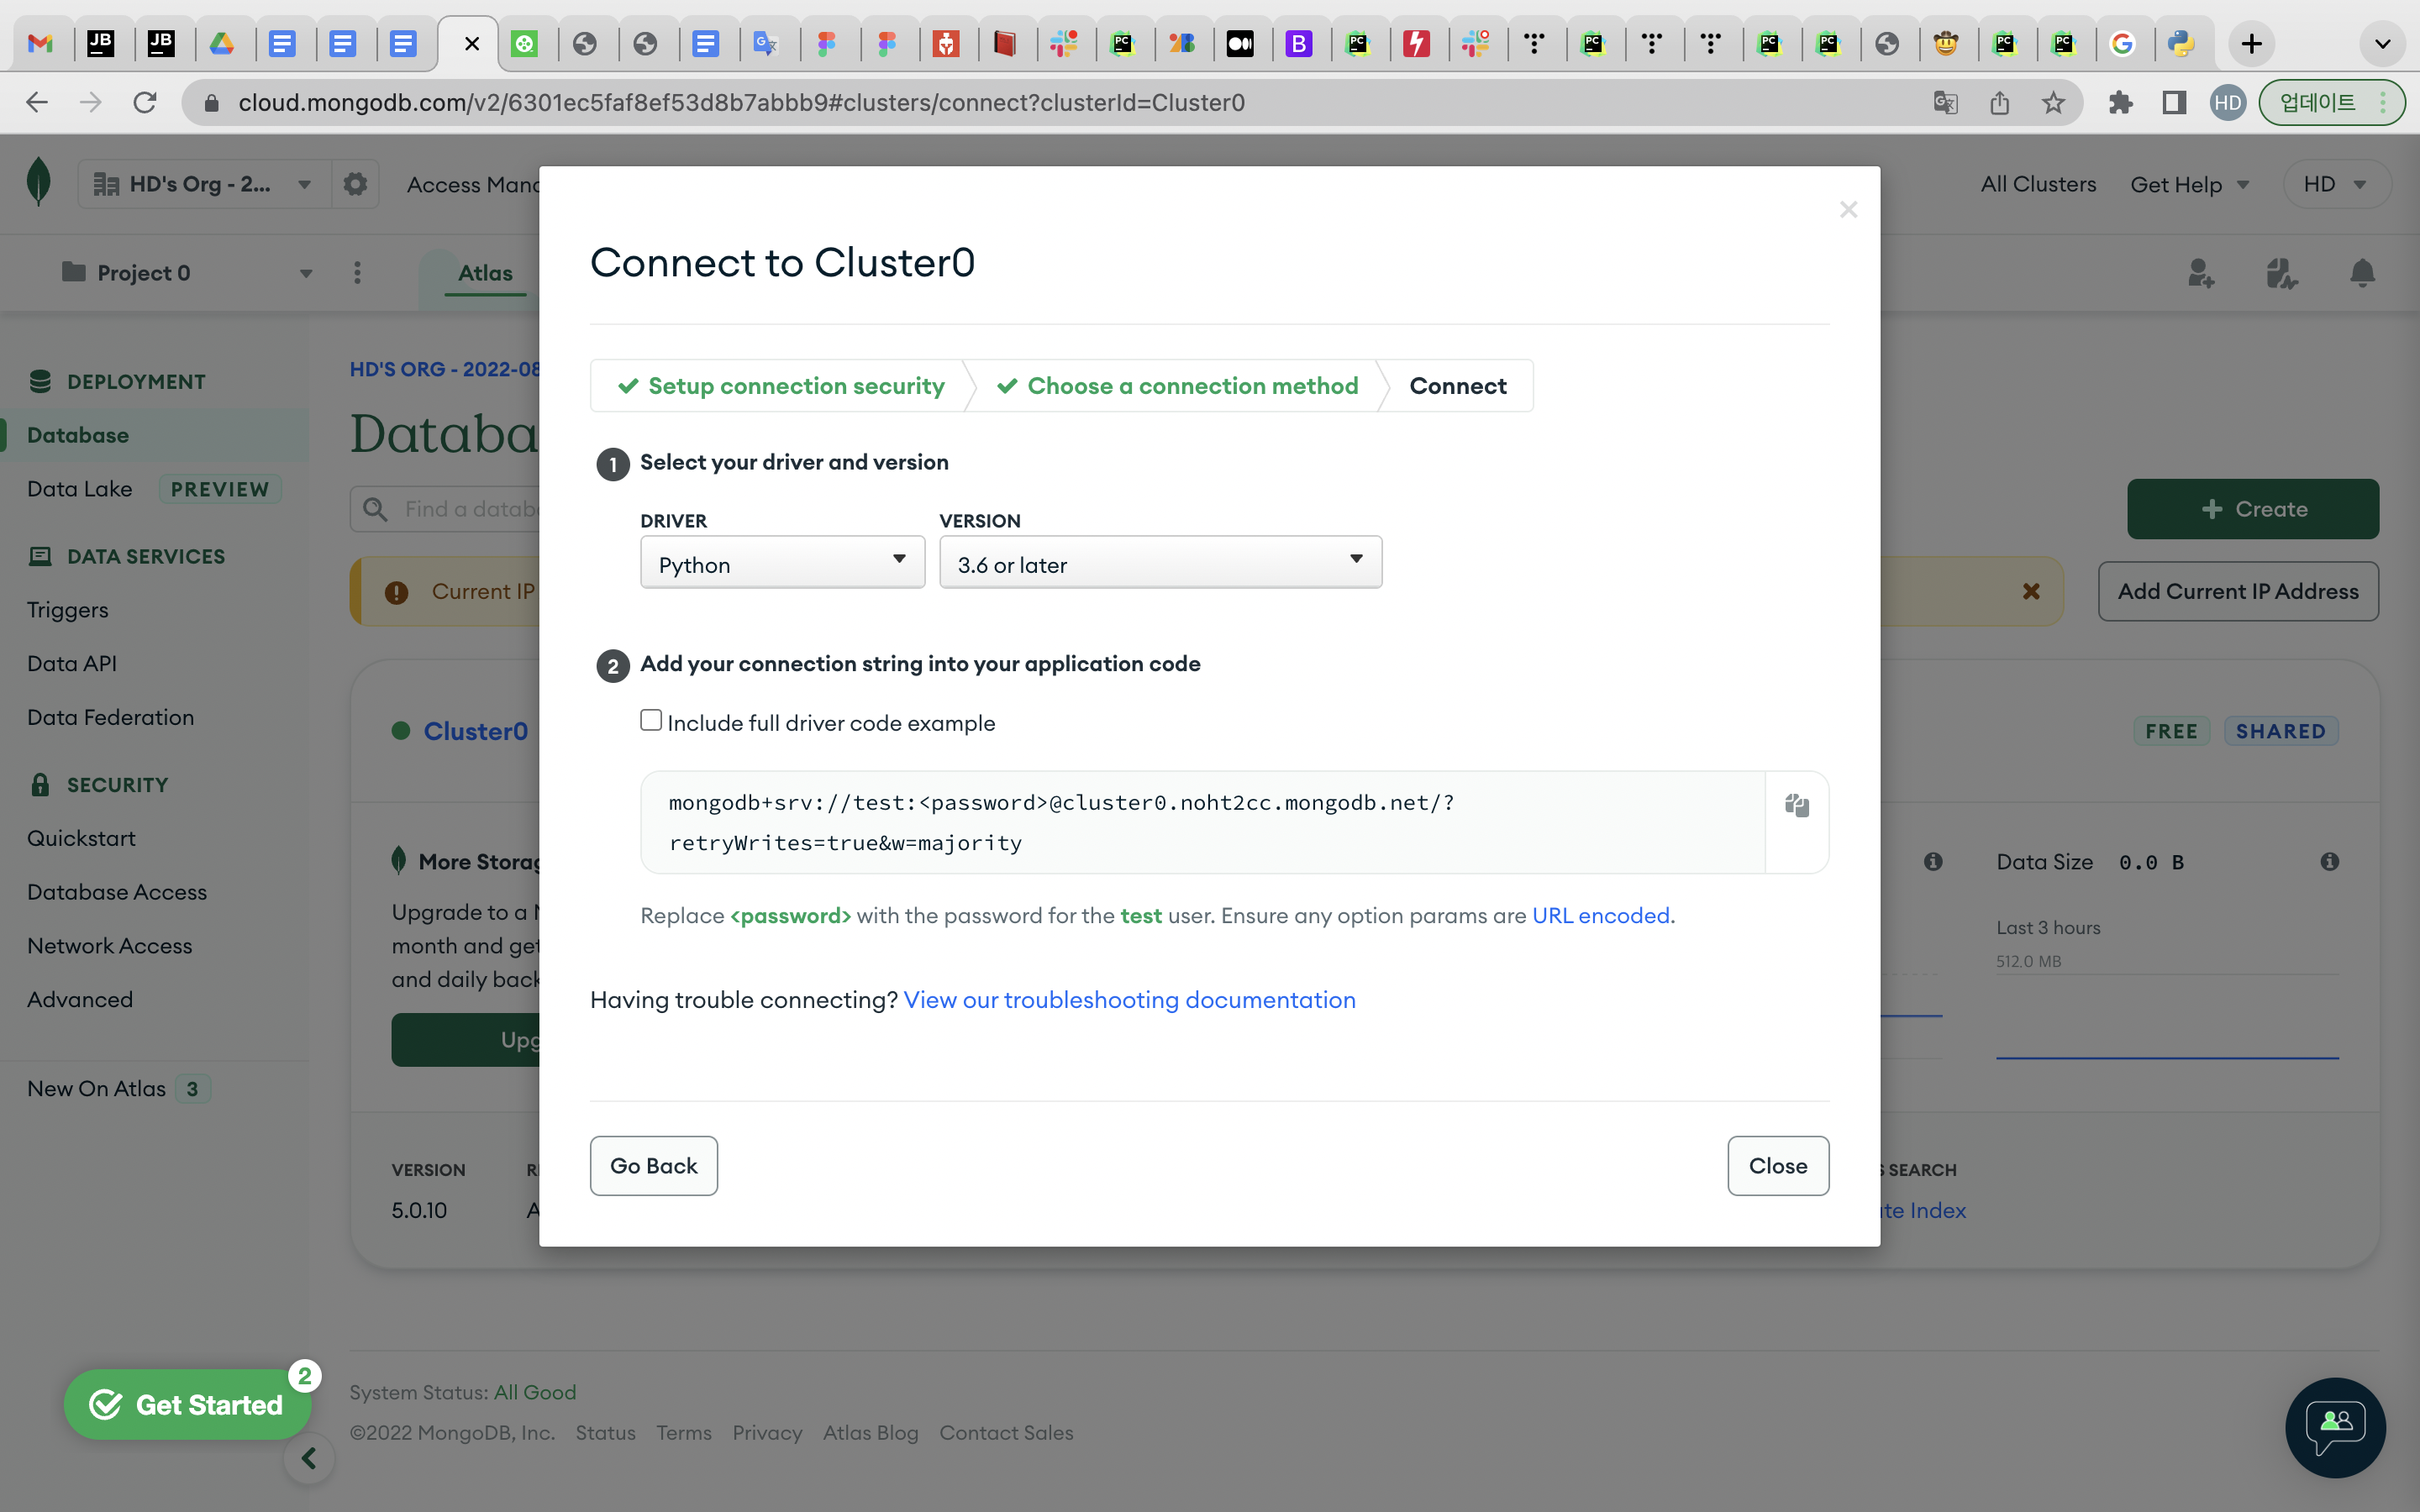The width and height of the screenshot is (2420, 1512).
Task: Open Data Federation in the sidebar
Action: (111, 717)
